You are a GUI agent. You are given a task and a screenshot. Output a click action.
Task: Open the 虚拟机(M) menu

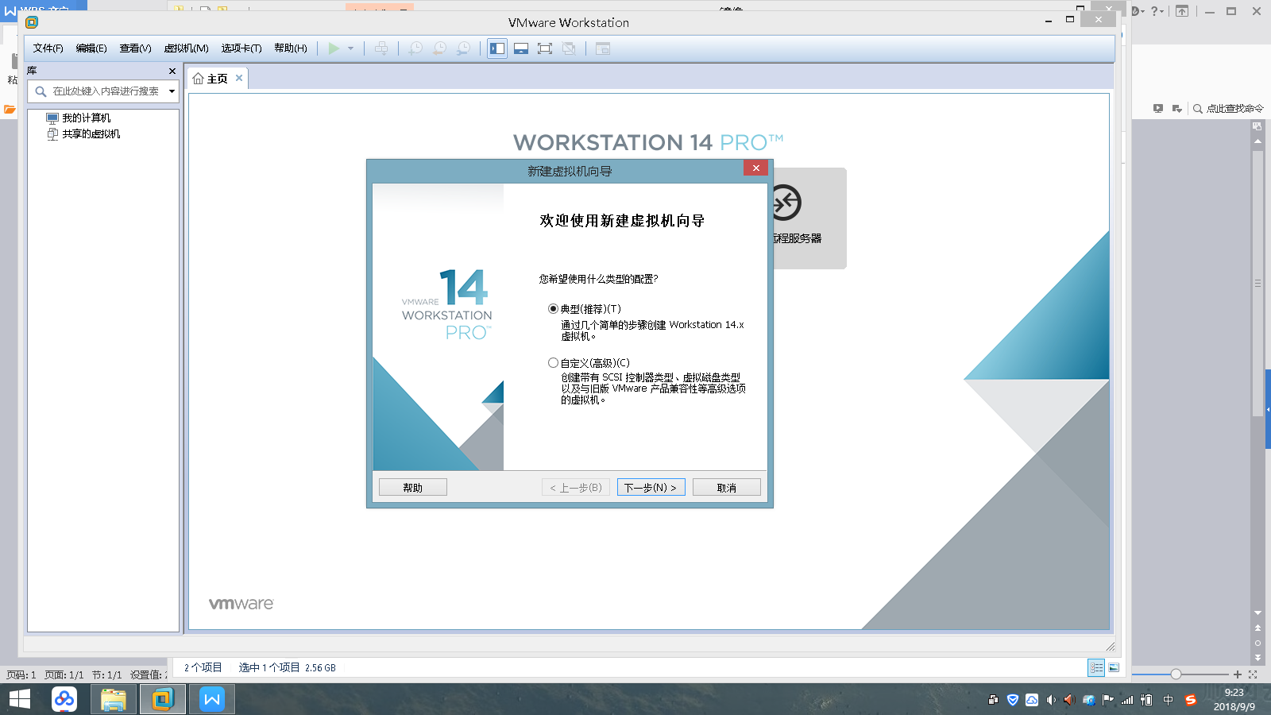[x=186, y=48]
